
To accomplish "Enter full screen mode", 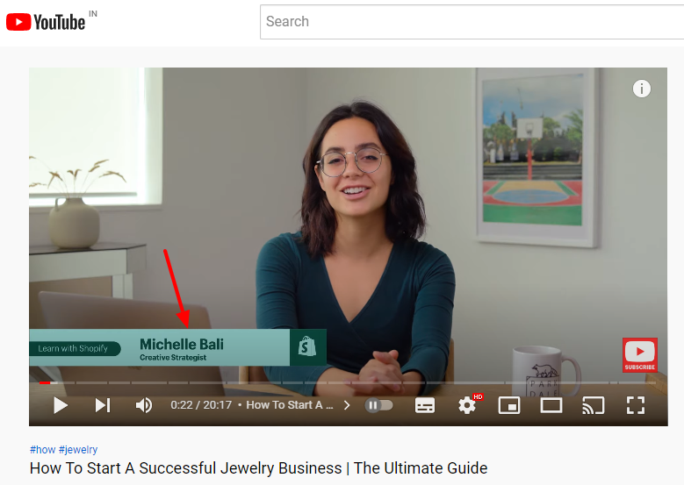I will point(636,405).
